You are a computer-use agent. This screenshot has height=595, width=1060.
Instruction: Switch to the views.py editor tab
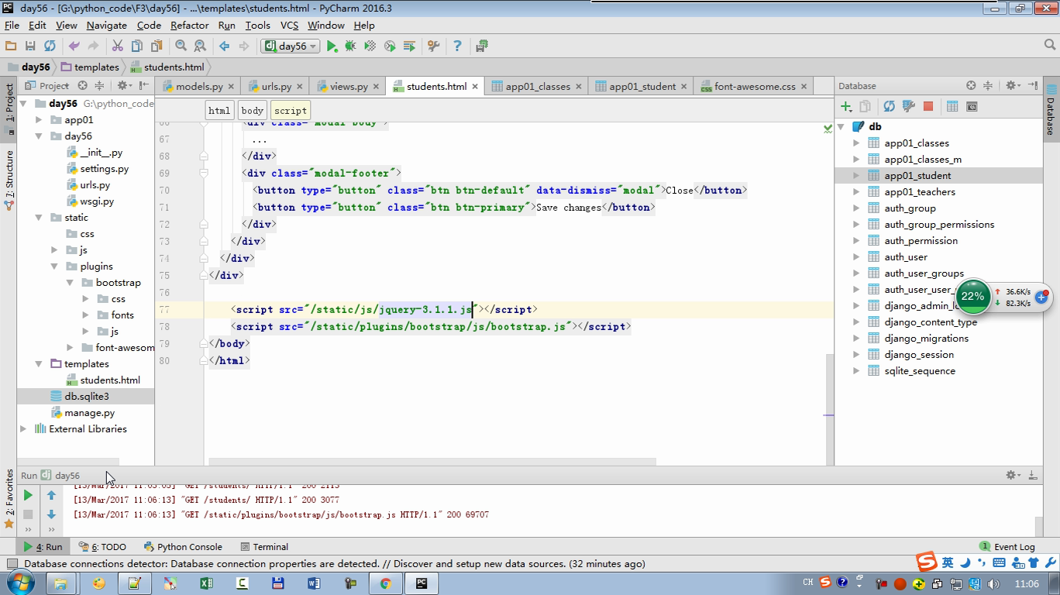pyautogui.click(x=348, y=87)
